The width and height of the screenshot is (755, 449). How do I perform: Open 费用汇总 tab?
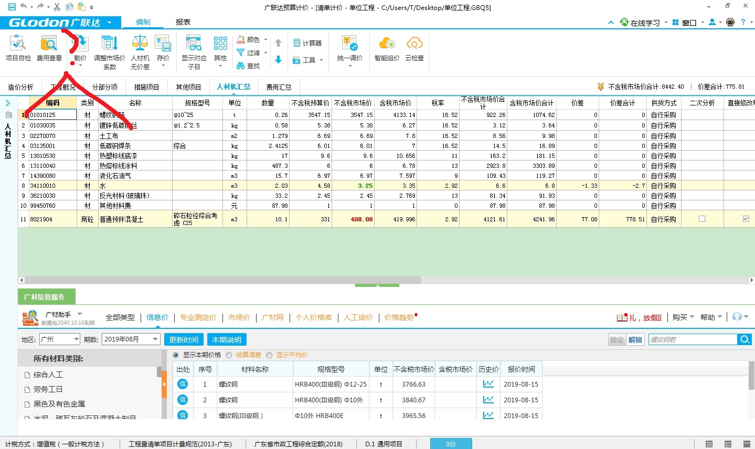tap(279, 87)
